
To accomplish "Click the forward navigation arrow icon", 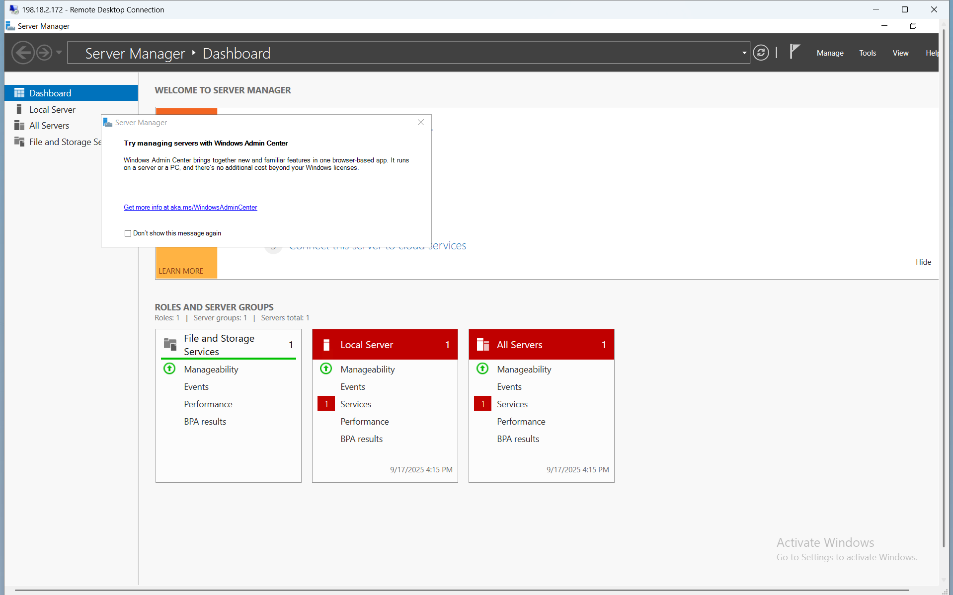I will pyautogui.click(x=44, y=53).
